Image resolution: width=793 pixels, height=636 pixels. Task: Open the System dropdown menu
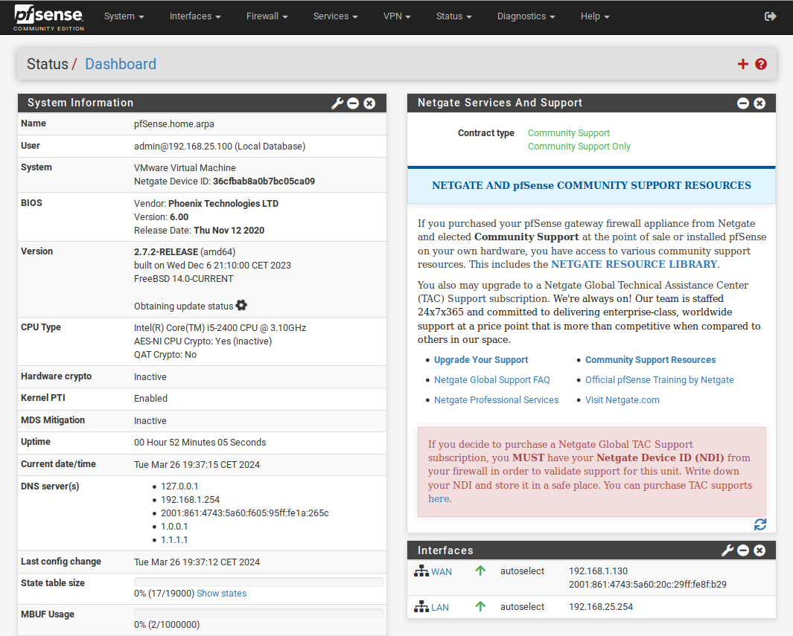124,16
